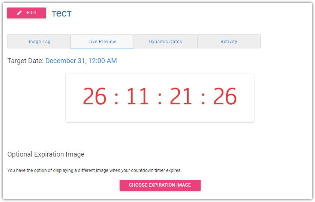Click the seconds value at the countdown's right
This screenshot has height=202, width=315.
tap(225, 97)
